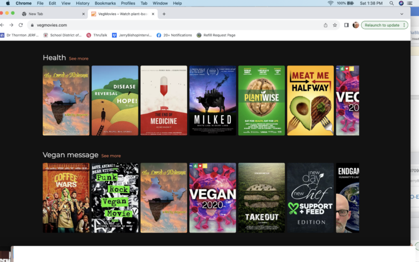Open Land of Ahimsa in Vegan message
Image resolution: width=419 pixels, height=262 pixels.
point(164,198)
